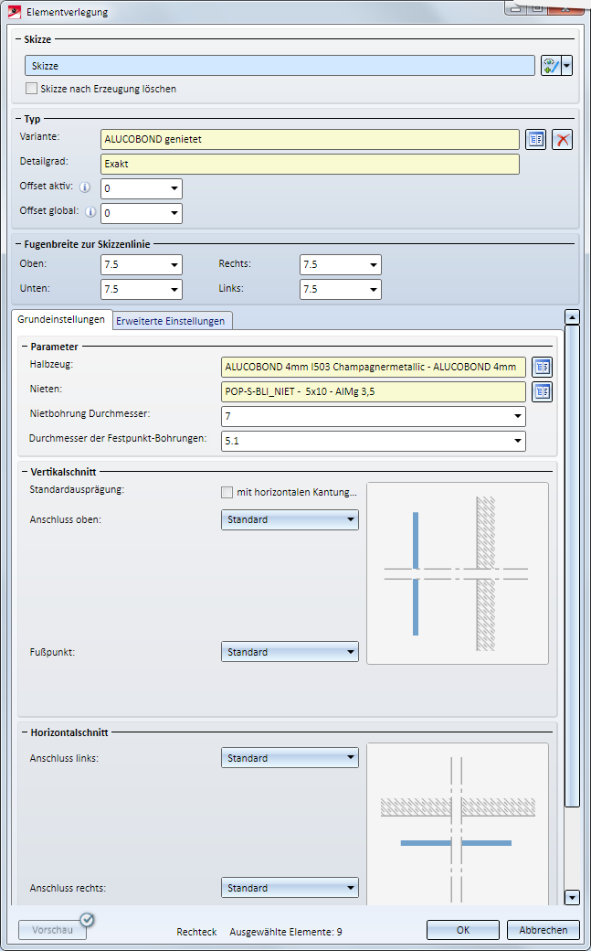Collapse the Horizontalschnitt section header

(x=26, y=732)
